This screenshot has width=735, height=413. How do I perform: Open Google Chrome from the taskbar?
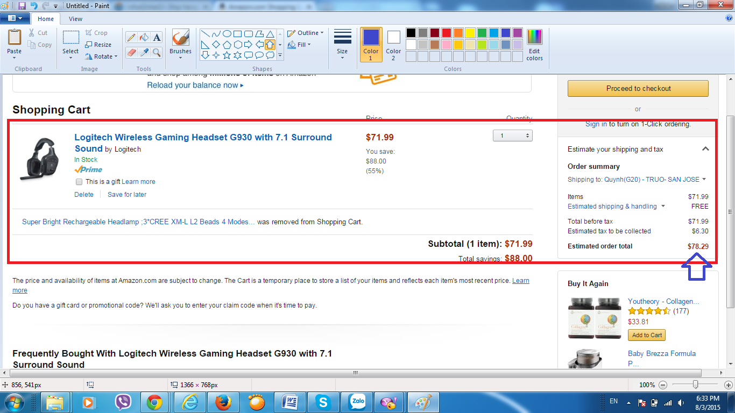coord(155,402)
